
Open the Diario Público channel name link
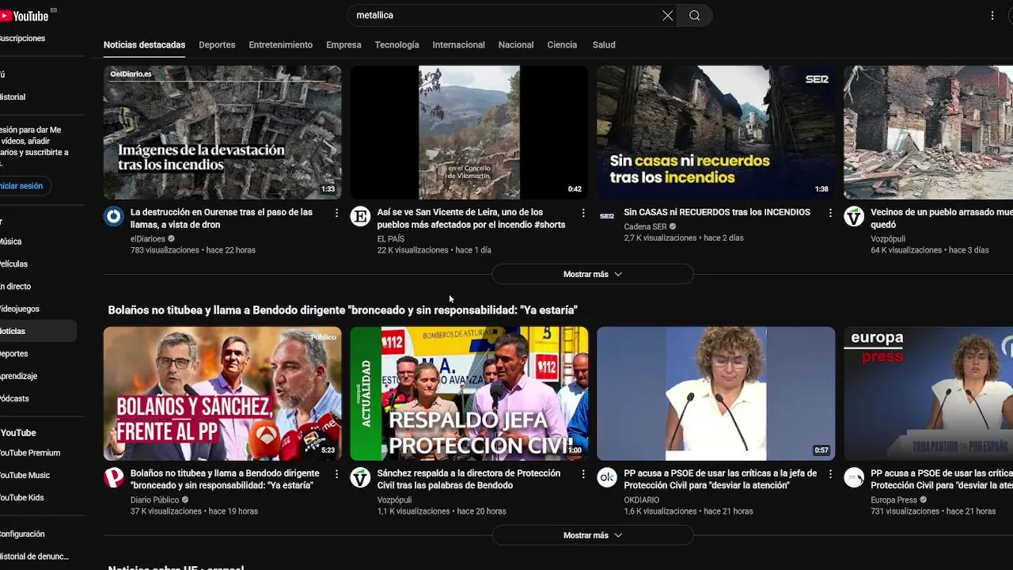click(154, 500)
